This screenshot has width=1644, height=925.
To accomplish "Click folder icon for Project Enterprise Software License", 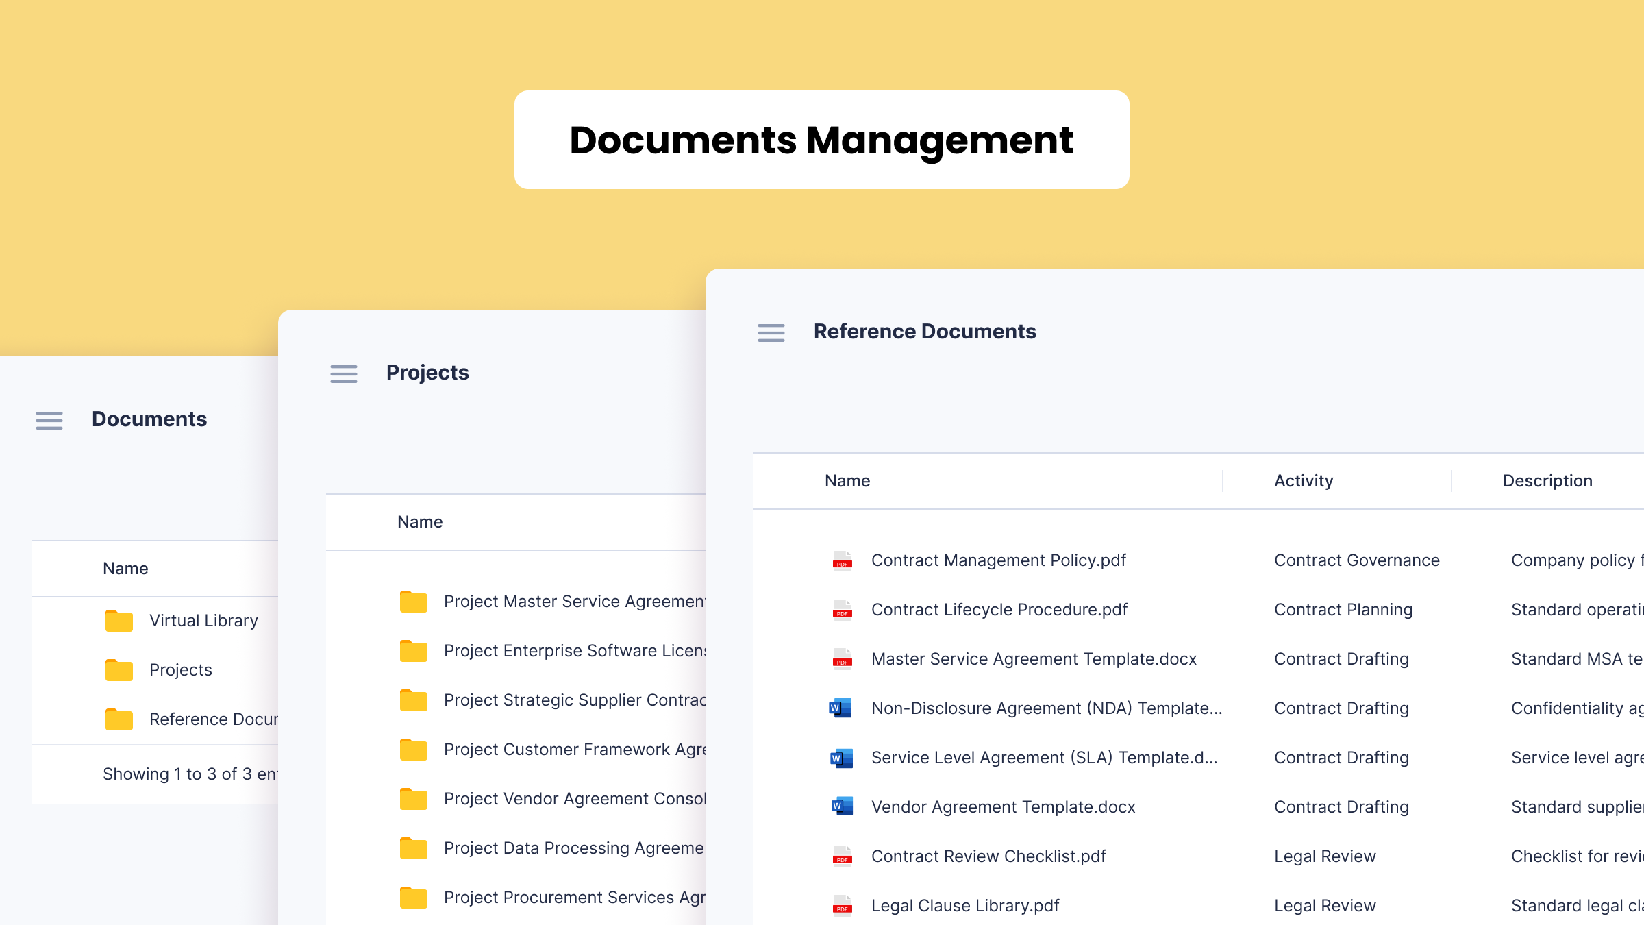I will pos(414,650).
